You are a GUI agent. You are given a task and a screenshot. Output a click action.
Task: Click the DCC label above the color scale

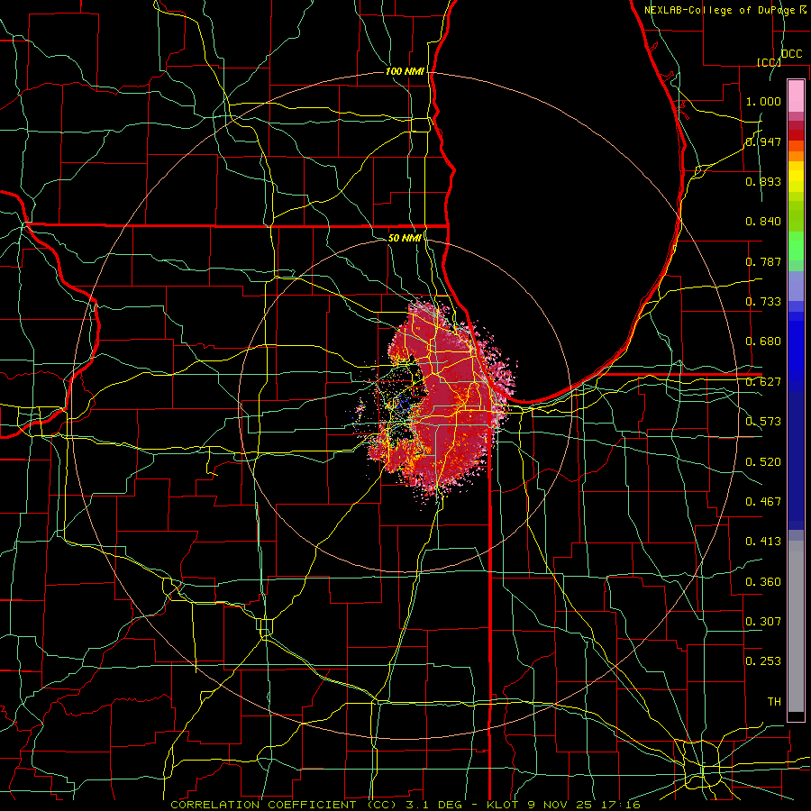(791, 54)
